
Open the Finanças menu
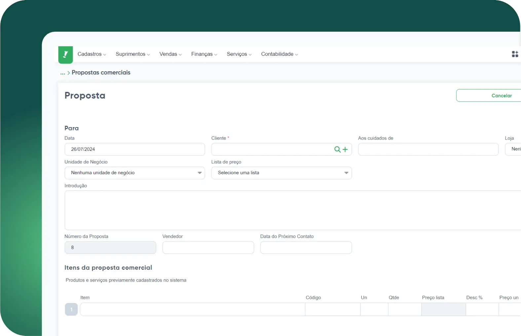pyautogui.click(x=204, y=54)
